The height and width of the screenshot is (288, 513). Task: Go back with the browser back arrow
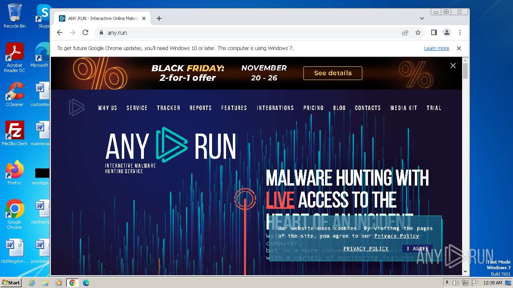click(60, 32)
